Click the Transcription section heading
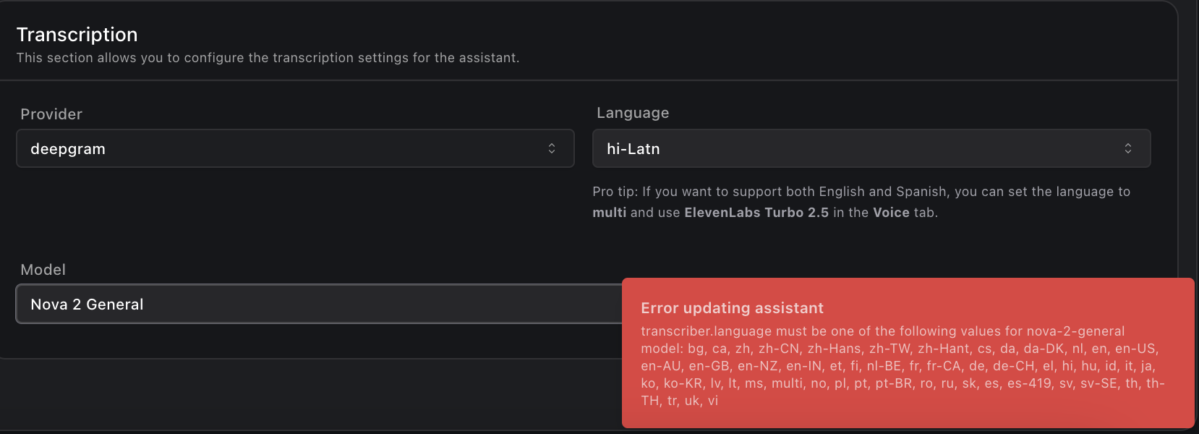This screenshot has width=1199, height=434. (77, 35)
